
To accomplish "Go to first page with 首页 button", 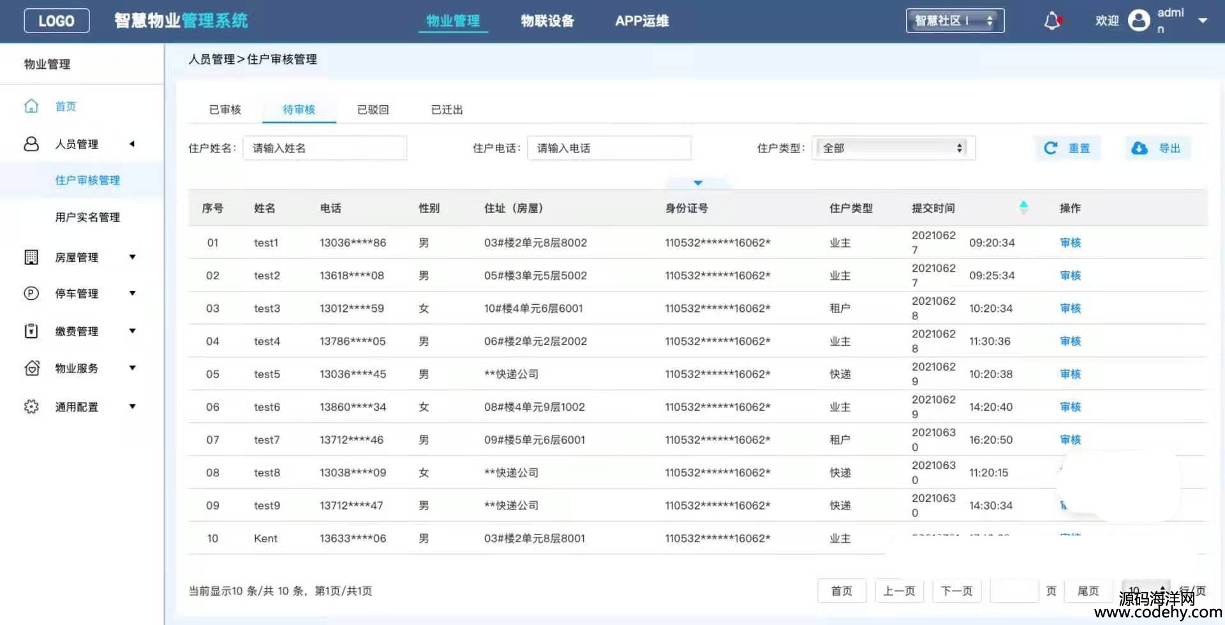I will click(842, 591).
